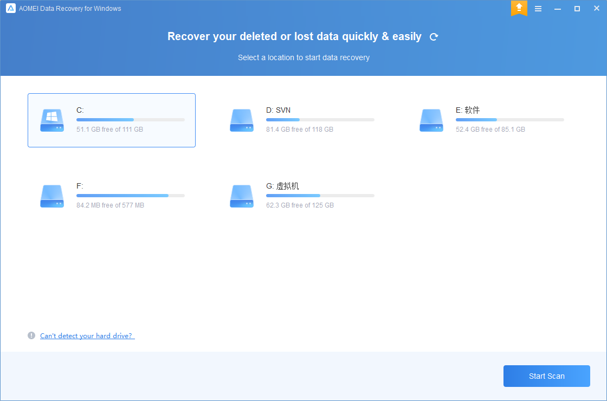The width and height of the screenshot is (607, 401).
Task: Minimize the AOMEI Data Recovery window
Action: 558,9
